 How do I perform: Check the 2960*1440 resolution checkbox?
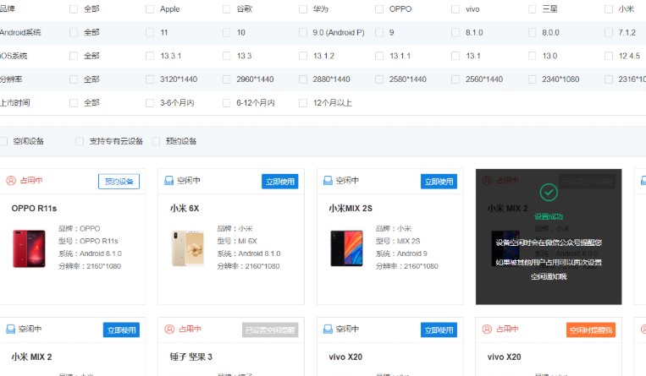(226, 79)
